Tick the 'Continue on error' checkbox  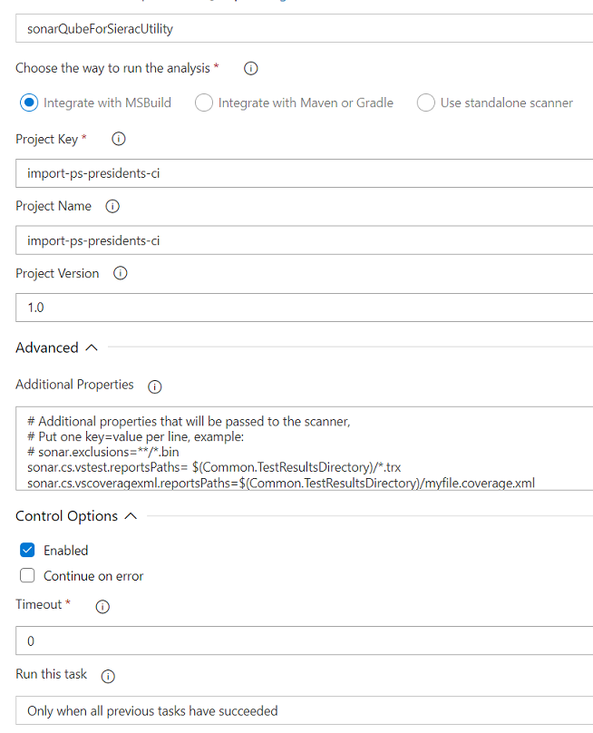(27, 576)
